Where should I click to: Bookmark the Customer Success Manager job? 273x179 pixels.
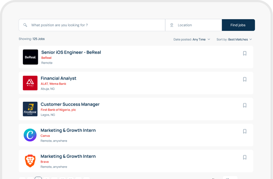coord(244,105)
